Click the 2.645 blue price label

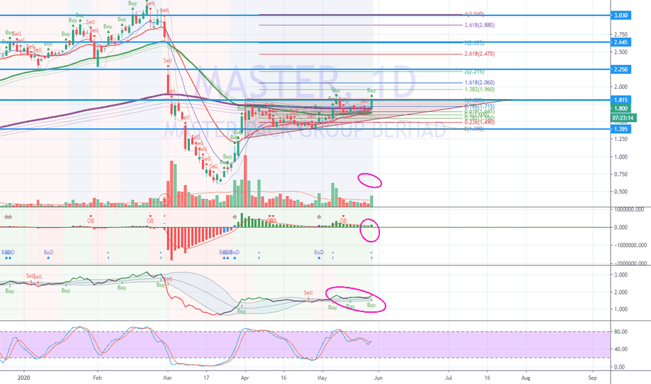tap(621, 43)
